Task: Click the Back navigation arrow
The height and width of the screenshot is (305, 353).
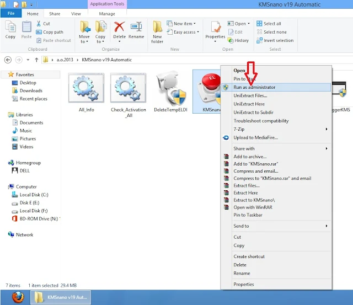Action: [x=8, y=60]
